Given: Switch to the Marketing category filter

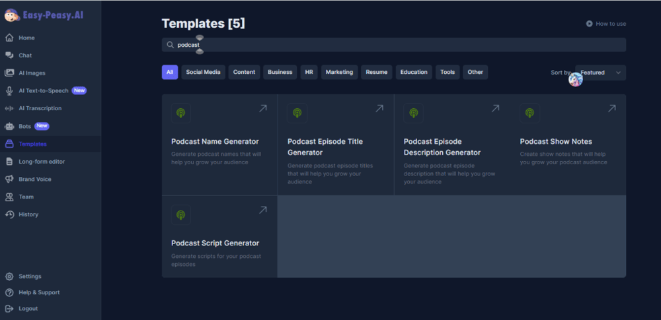Looking at the screenshot, I should point(339,72).
